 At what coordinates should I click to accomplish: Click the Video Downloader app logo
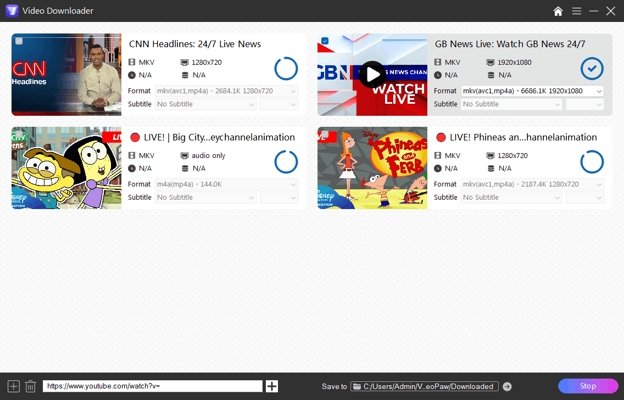pos(12,11)
